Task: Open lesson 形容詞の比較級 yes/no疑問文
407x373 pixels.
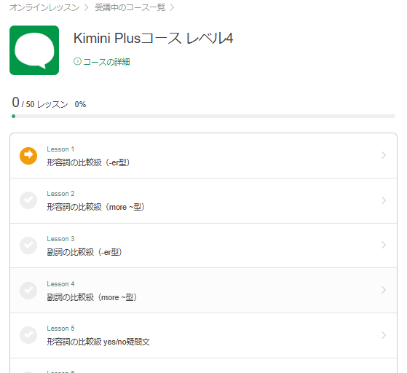Action: click(x=98, y=342)
